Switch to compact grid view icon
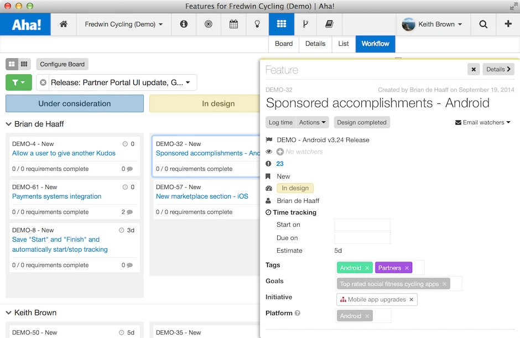Screen dimensions: 520x338 pyautogui.click(x=24, y=64)
